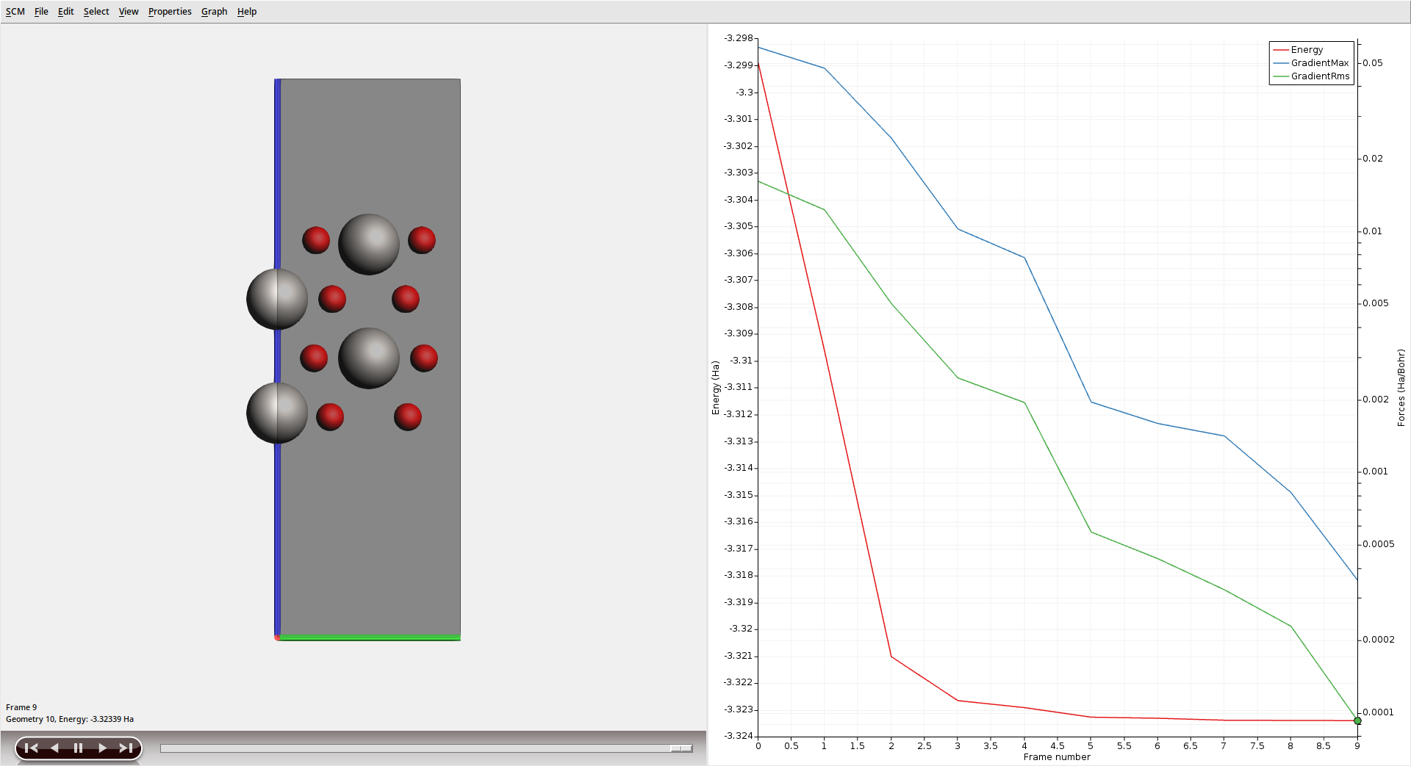
Task: Open the Properties menu
Action: [170, 11]
